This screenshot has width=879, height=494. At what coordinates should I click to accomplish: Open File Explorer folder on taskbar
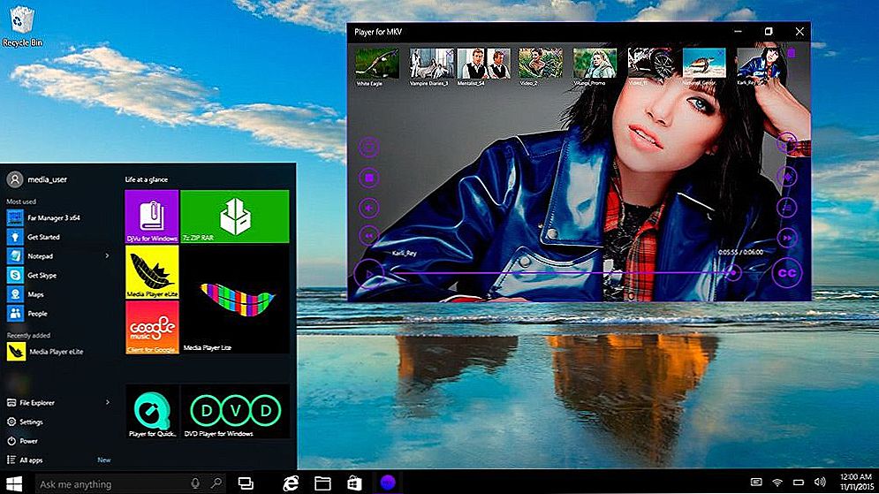pos(322,483)
